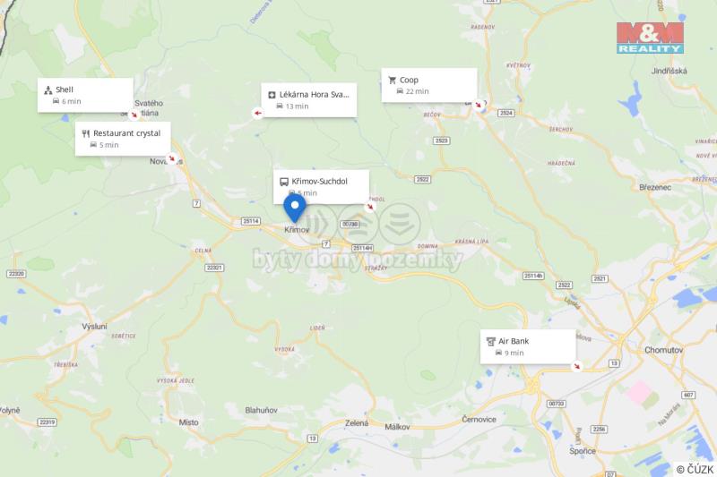Click the red arrow marker right of Křimov-Suchdol

[370, 207]
